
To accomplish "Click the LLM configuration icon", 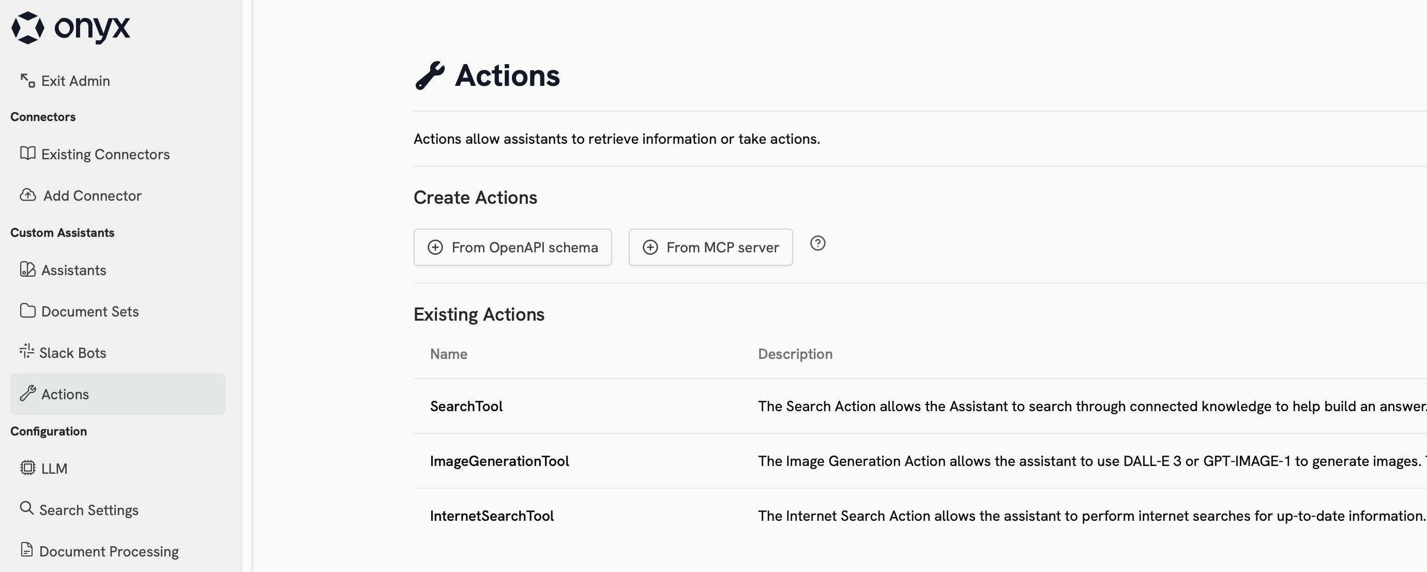I will pos(27,469).
